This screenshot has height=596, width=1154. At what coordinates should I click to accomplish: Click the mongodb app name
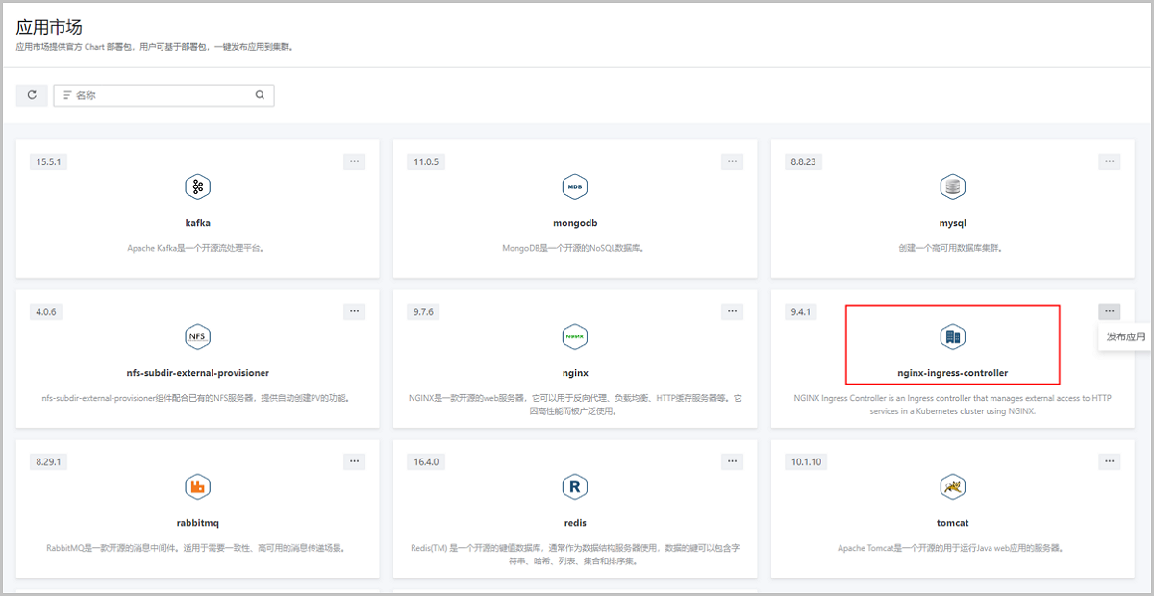575,223
